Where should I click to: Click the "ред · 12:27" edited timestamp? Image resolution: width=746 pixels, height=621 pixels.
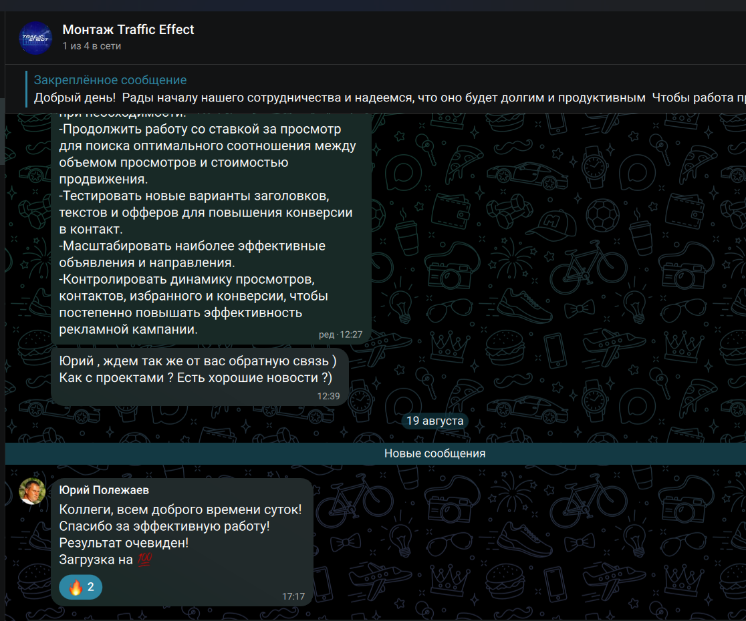(x=341, y=335)
